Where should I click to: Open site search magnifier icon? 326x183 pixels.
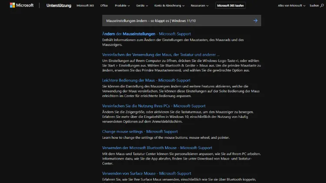(322, 6)
